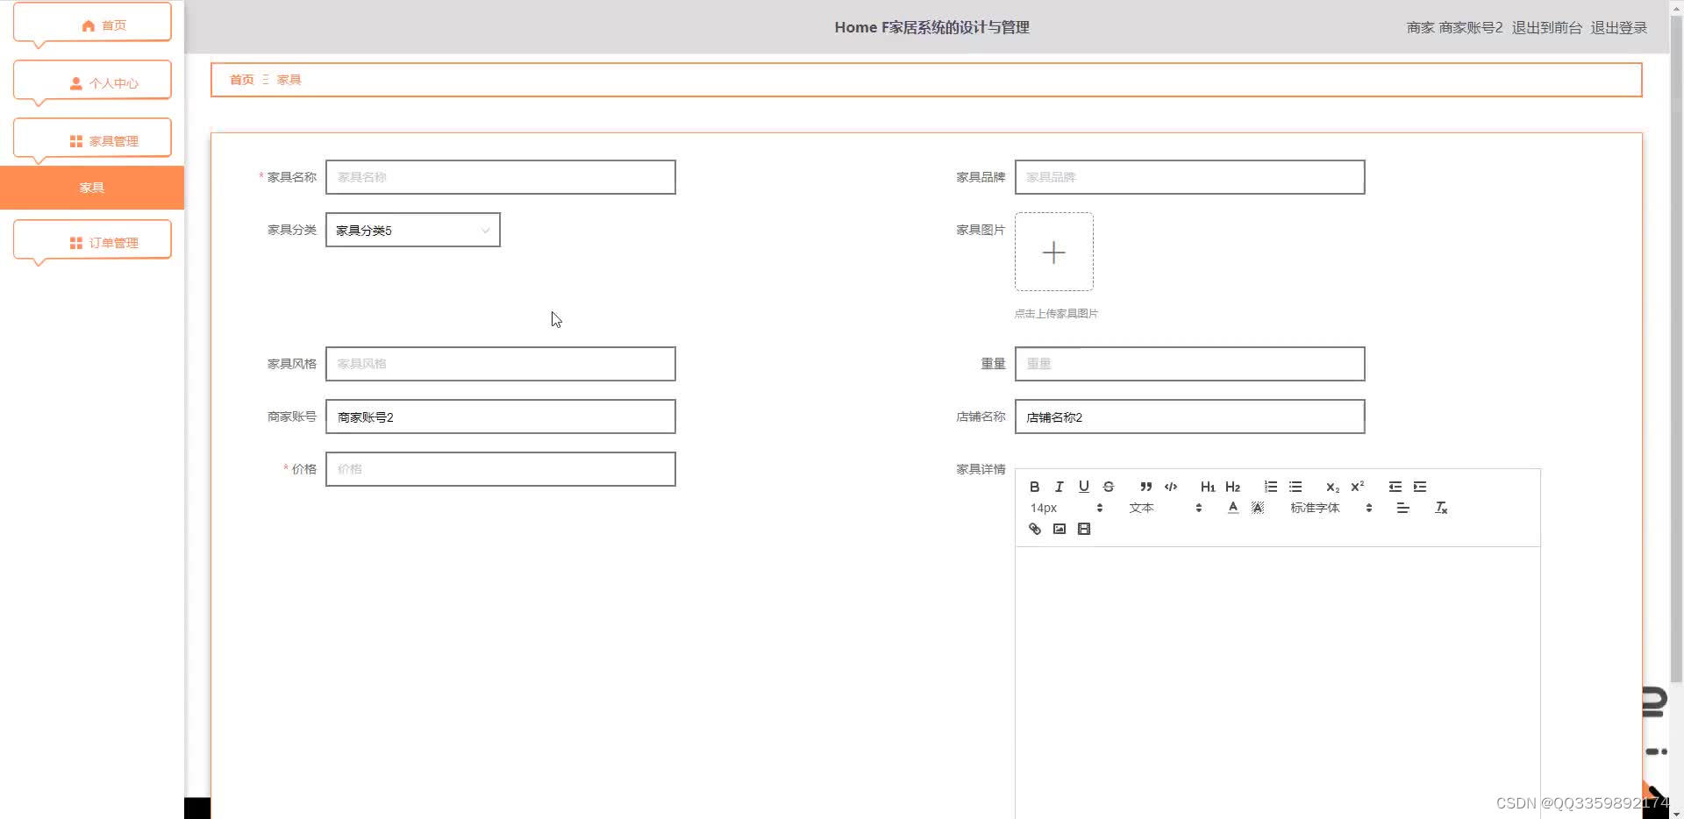Insert an image into editor
The image size is (1684, 819).
click(x=1059, y=529)
